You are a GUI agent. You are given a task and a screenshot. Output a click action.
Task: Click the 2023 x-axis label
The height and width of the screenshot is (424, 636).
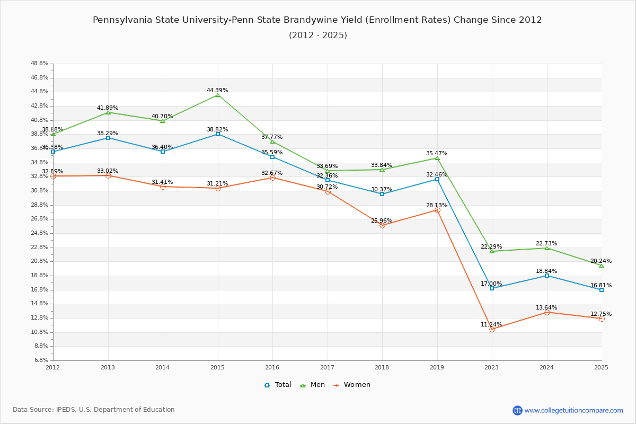(x=492, y=367)
